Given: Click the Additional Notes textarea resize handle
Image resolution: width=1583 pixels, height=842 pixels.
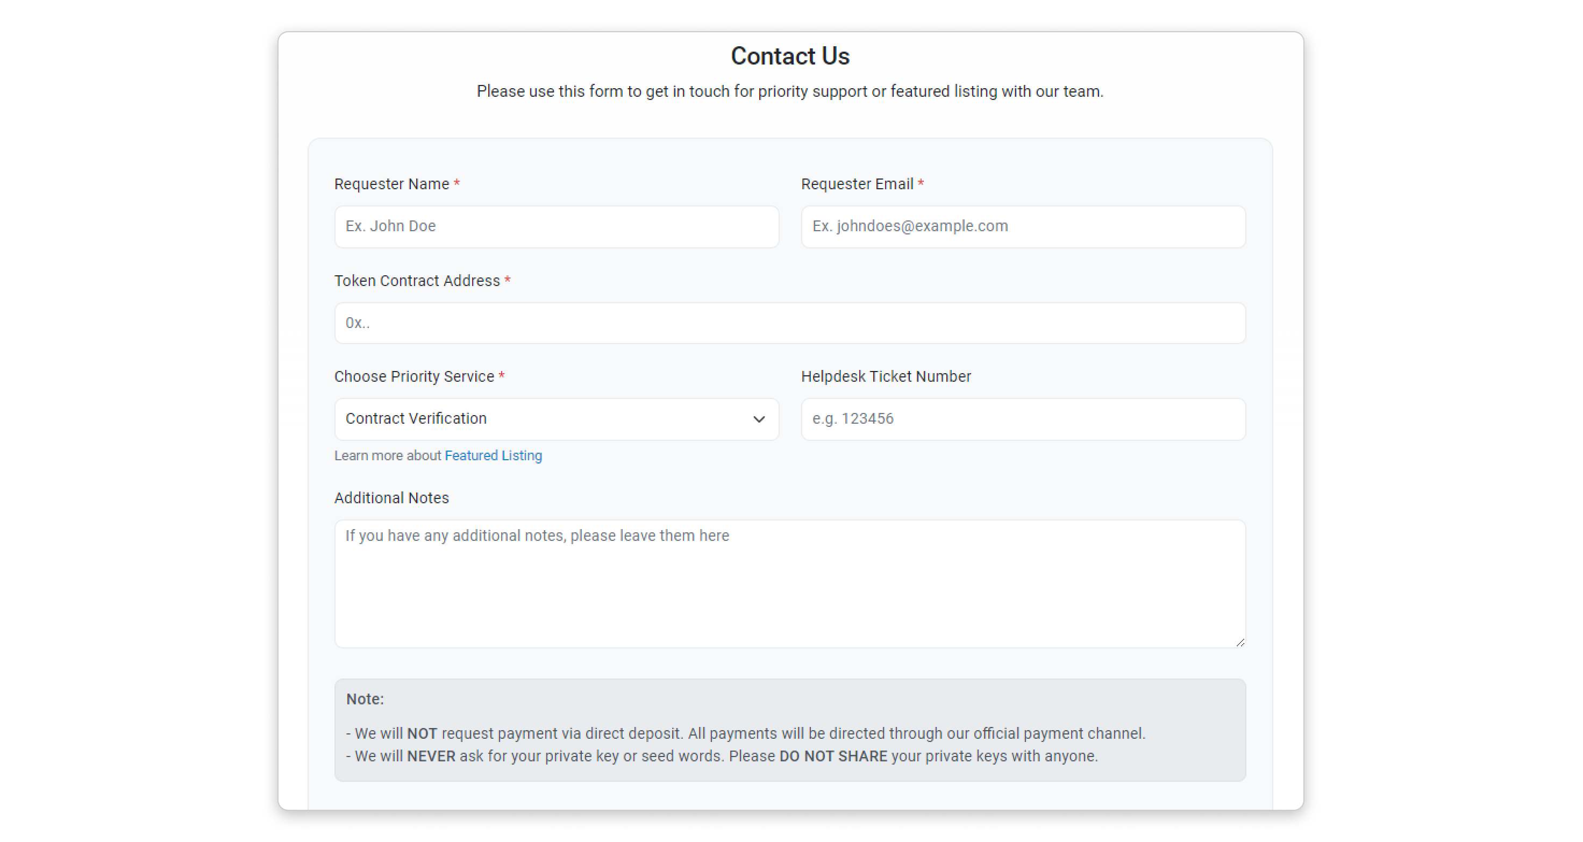Looking at the screenshot, I should [x=1240, y=643].
